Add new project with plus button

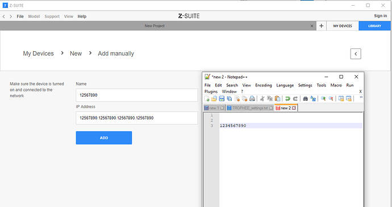321,26
